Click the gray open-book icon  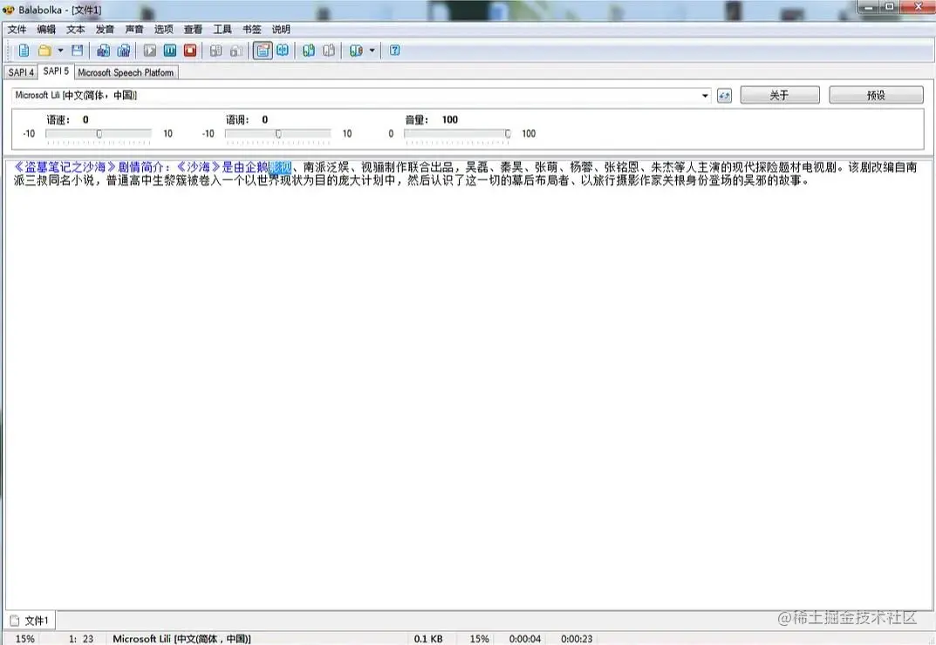tap(329, 51)
